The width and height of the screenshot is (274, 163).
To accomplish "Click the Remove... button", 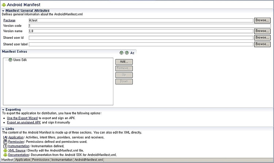I will click(x=124, y=68).
